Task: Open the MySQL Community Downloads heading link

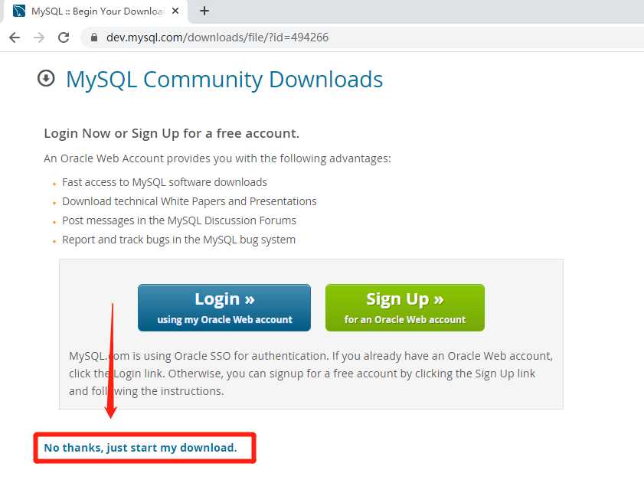Action: click(224, 80)
